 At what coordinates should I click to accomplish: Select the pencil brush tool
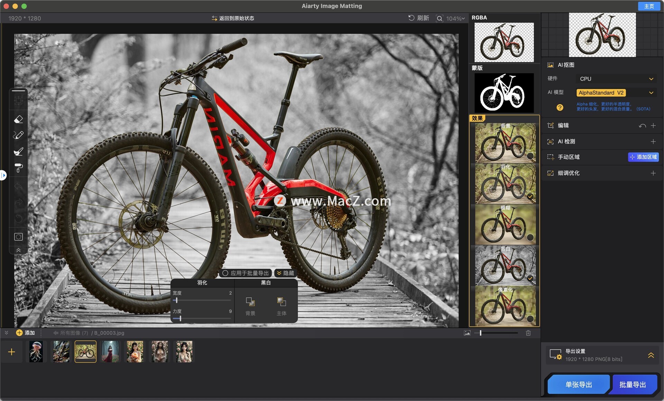[18, 135]
